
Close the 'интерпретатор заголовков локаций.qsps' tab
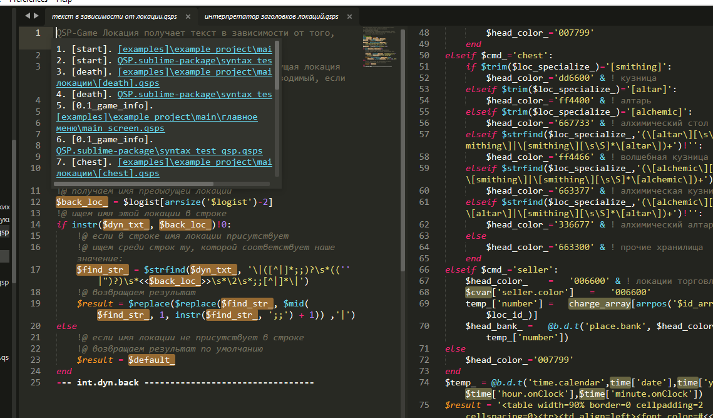pyautogui.click(x=349, y=17)
